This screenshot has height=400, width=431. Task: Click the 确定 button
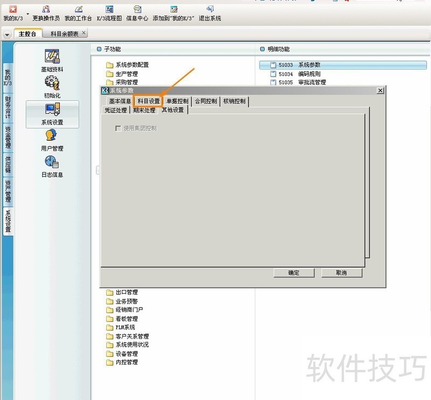click(x=294, y=273)
